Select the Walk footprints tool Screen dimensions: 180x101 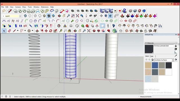click(x=95, y=16)
